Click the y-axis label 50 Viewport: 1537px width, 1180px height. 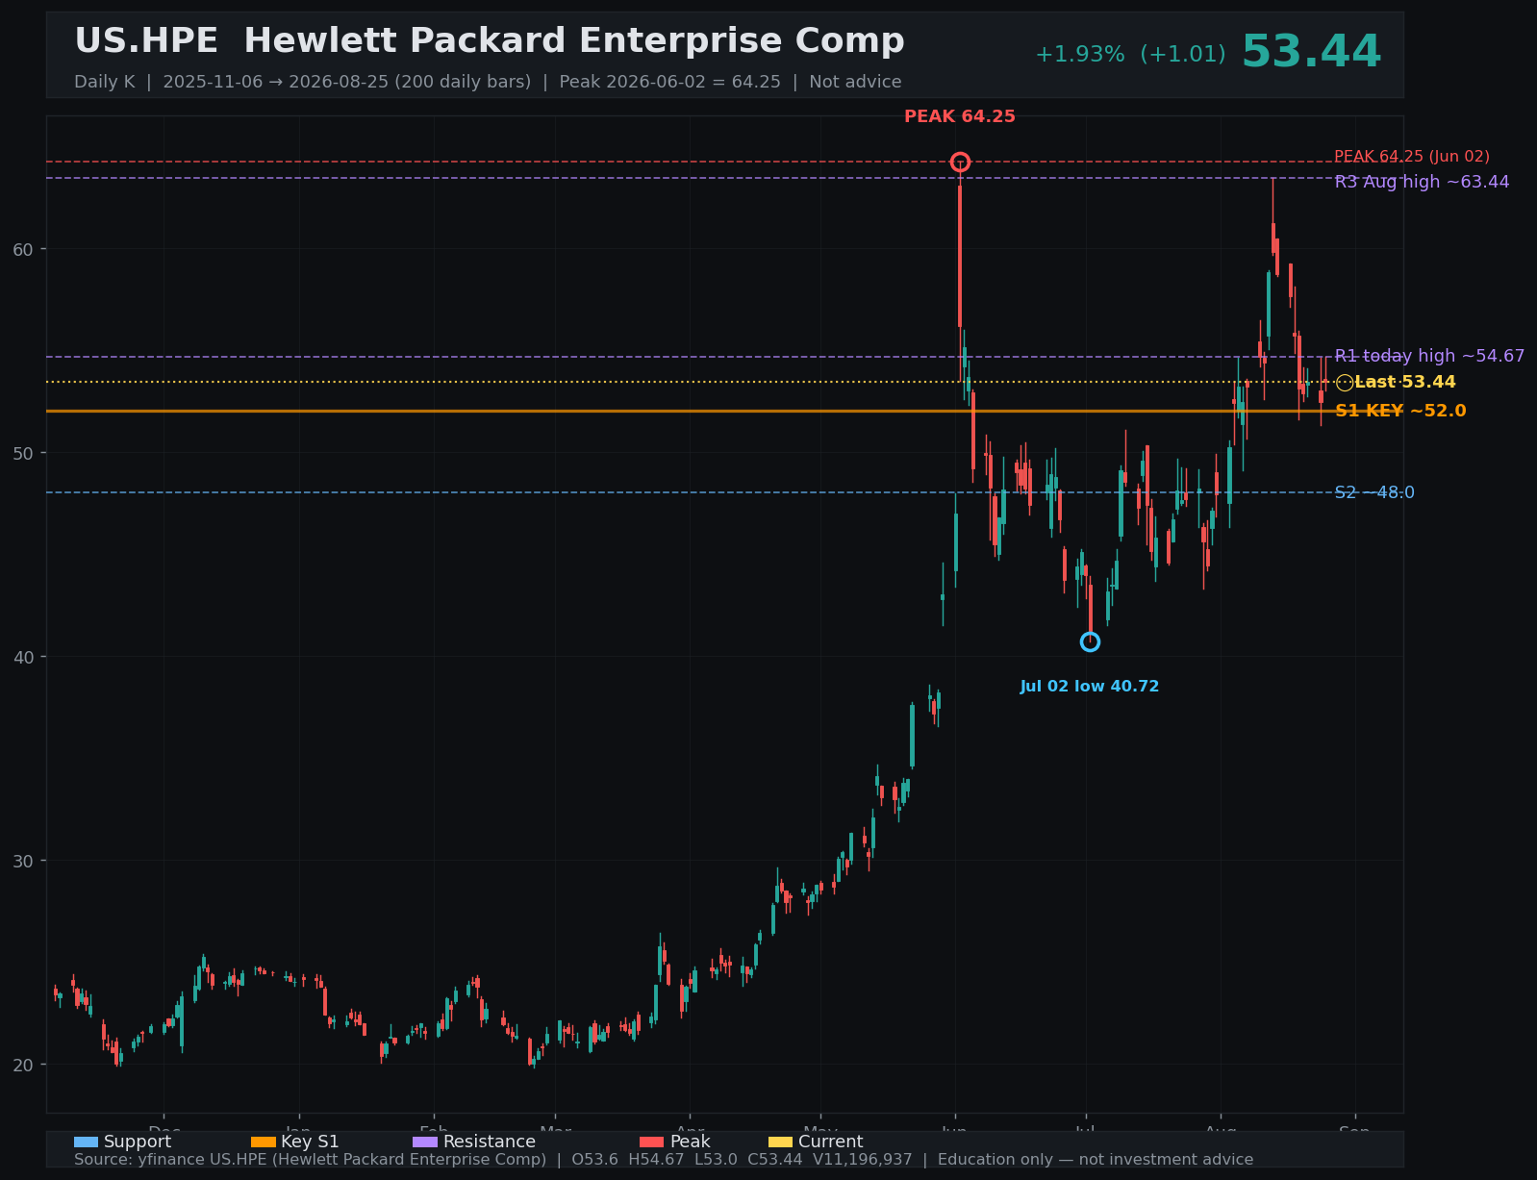click(x=23, y=453)
